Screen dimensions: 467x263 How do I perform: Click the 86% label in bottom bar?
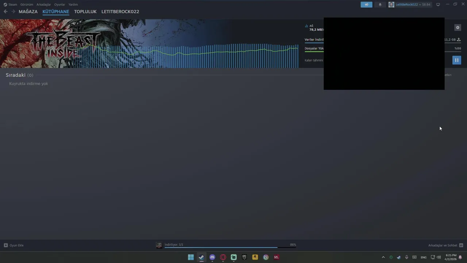pyautogui.click(x=293, y=245)
